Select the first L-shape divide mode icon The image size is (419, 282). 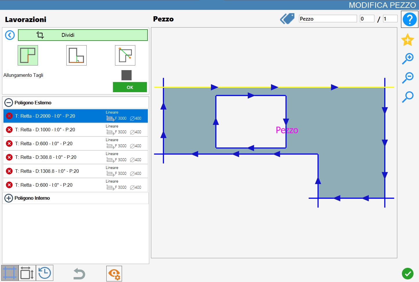(x=28, y=55)
